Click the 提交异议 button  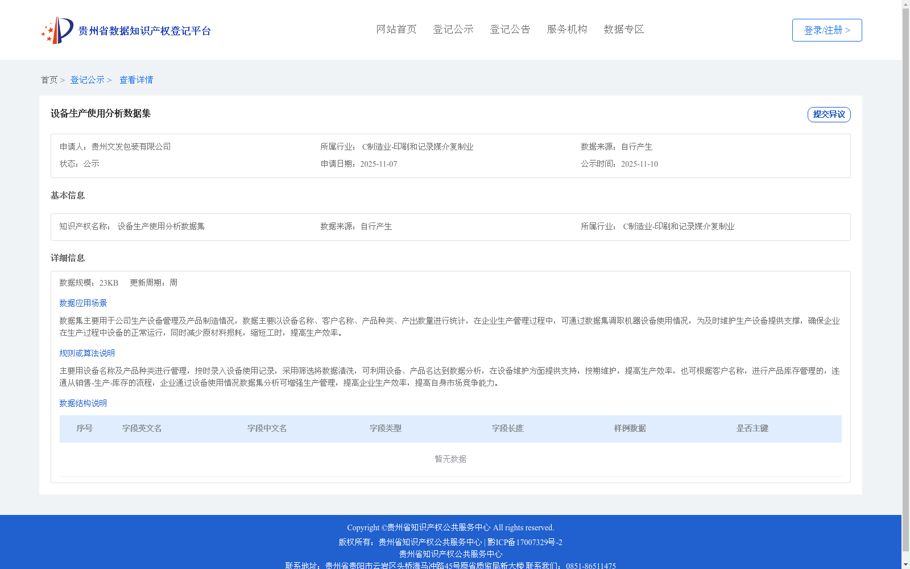[828, 114]
